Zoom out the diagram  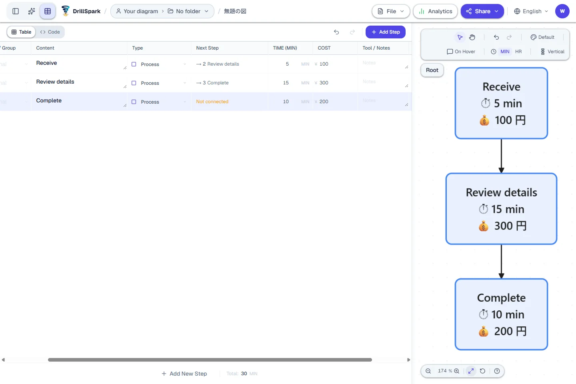click(428, 371)
